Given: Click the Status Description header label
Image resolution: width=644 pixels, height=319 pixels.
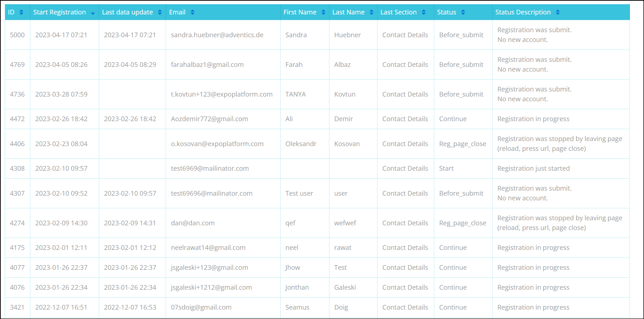Looking at the screenshot, I should click(523, 12).
